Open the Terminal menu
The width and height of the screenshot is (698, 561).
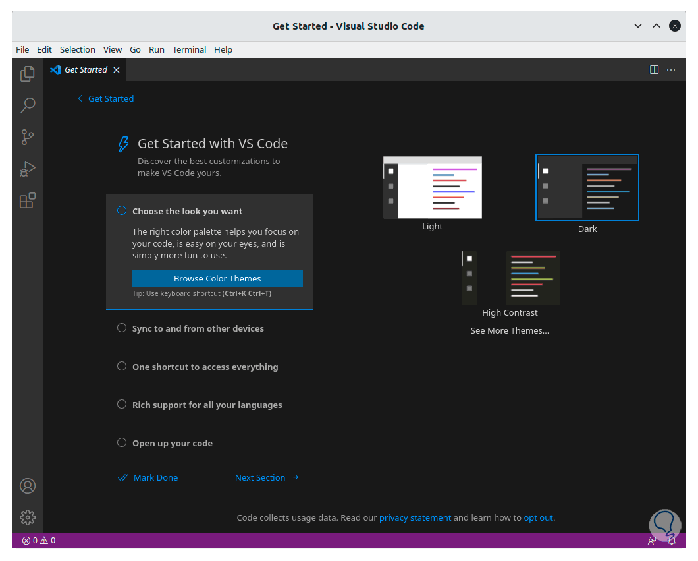[x=189, y=50]
